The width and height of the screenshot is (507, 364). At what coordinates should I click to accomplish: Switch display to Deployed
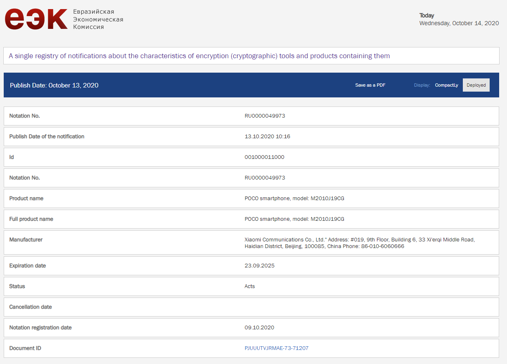point(476,85)
